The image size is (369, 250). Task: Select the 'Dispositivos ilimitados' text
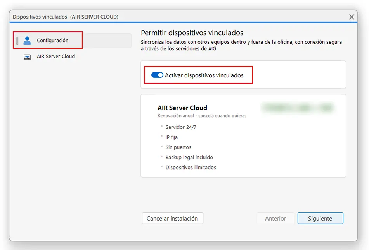pyautogui.click(x=191, y=168)
